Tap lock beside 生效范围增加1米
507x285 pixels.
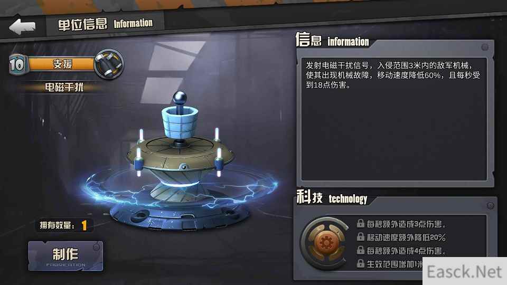point(361,264)
